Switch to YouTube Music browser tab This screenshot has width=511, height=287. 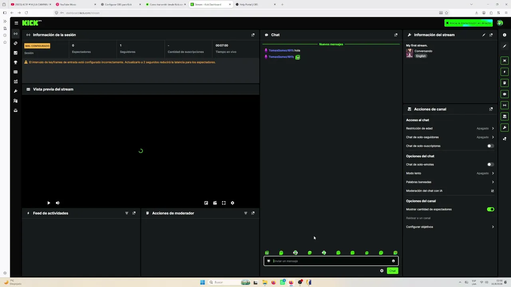point(76,4)
